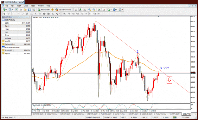Select the ZigZag(5,5,4) row in Data Window

16,44
